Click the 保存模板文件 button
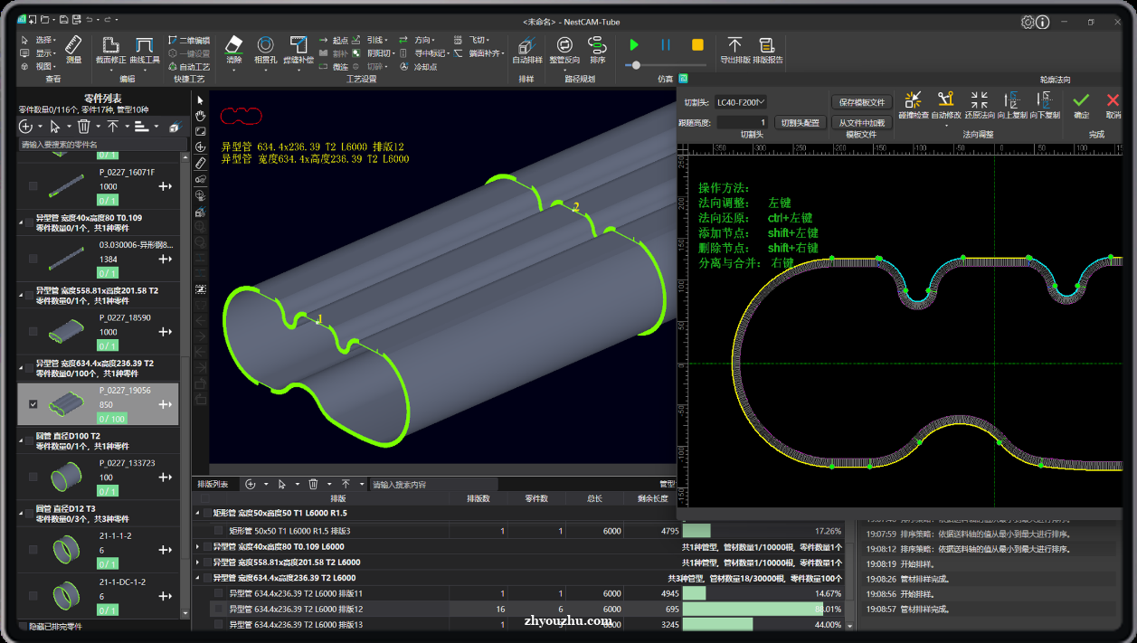 coord(861,102)
